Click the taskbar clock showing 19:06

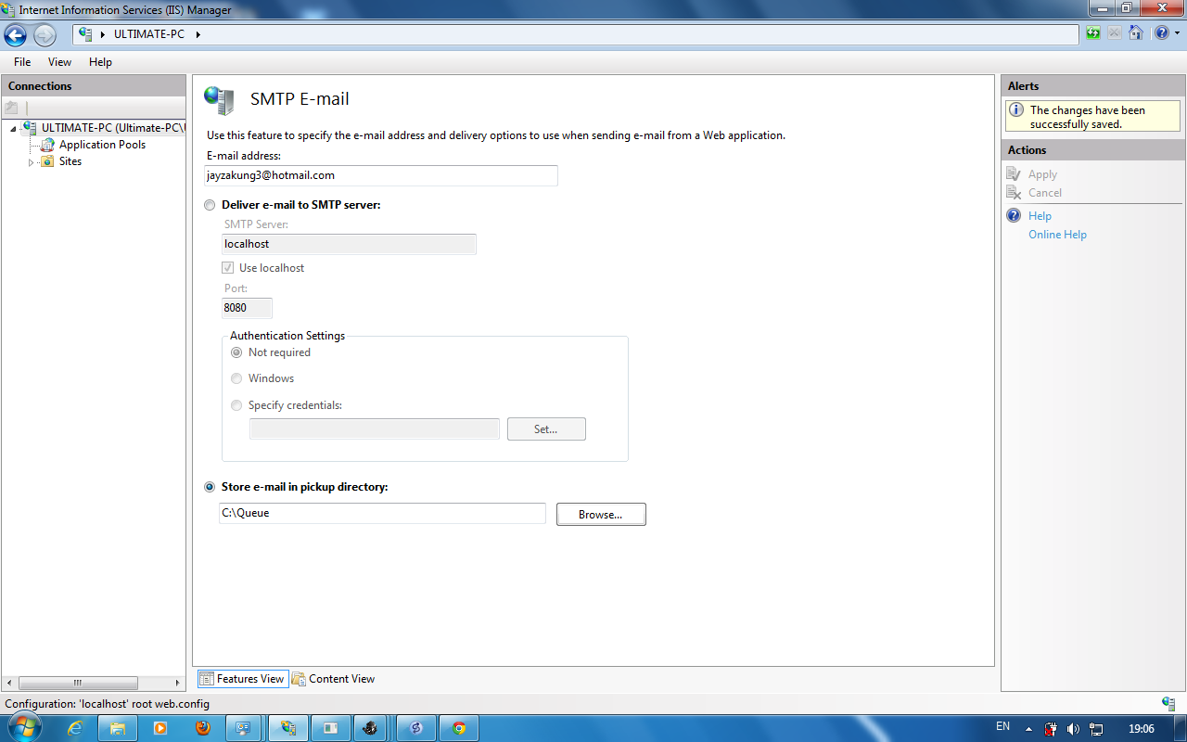(x=1142, y=729)
